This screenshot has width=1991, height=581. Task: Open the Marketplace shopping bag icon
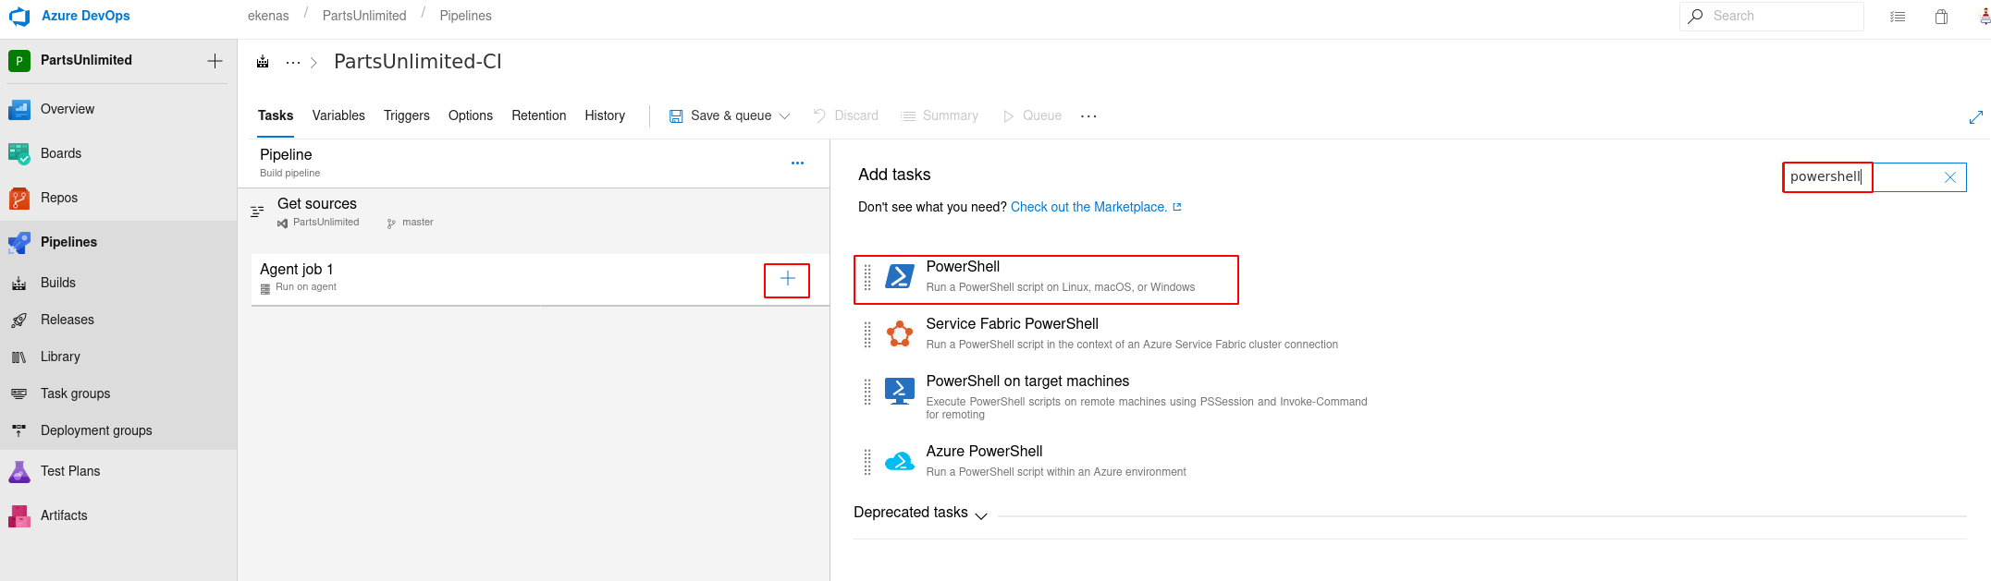[1941, 17]
